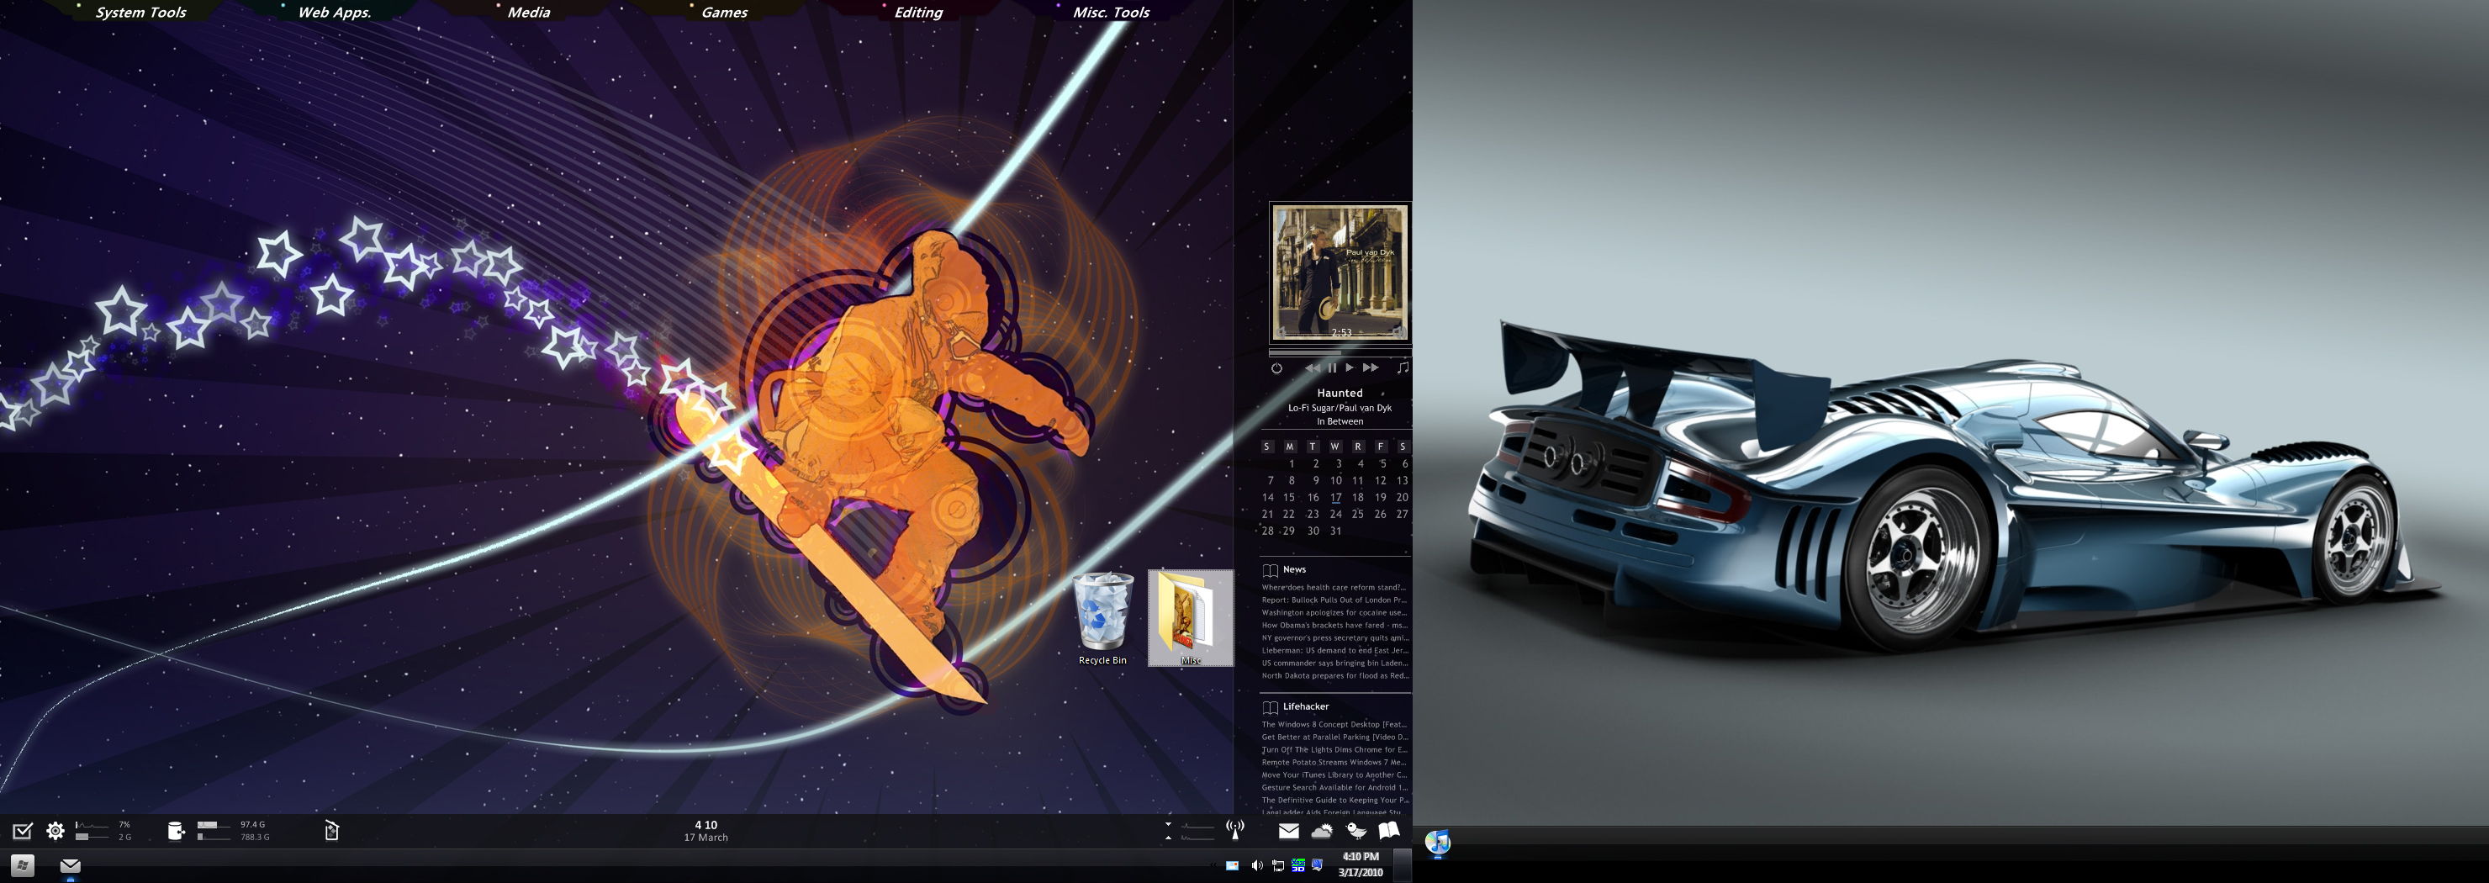This screenshot has height=883, width=2489.
Task: Lower volume with left speaker icon
Action: click(1283, 332)
